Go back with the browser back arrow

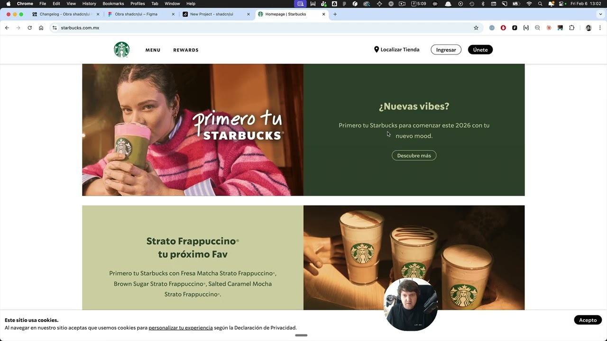point(7,28)
